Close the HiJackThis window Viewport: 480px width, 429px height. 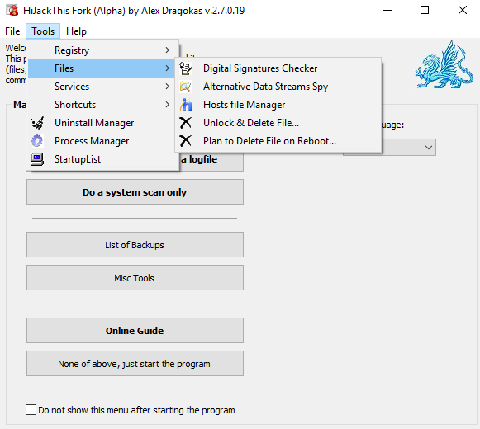click(x=463, y=11)
